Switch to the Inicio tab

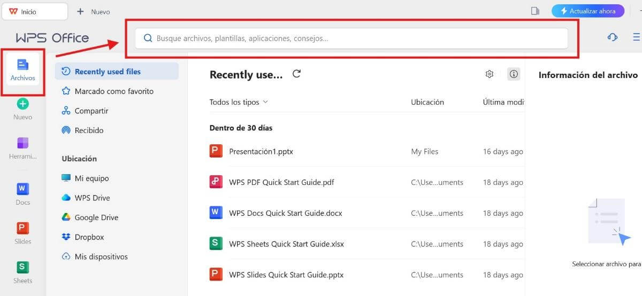(35, 11)
